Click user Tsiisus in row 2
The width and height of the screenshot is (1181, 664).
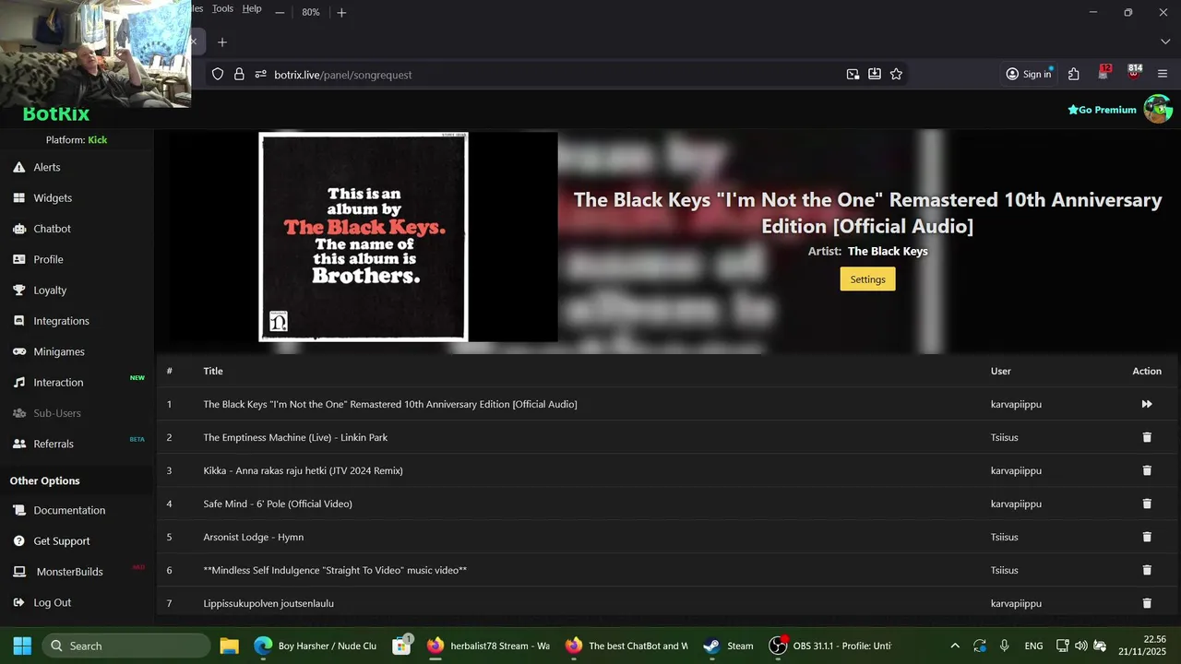(1005, 437)
